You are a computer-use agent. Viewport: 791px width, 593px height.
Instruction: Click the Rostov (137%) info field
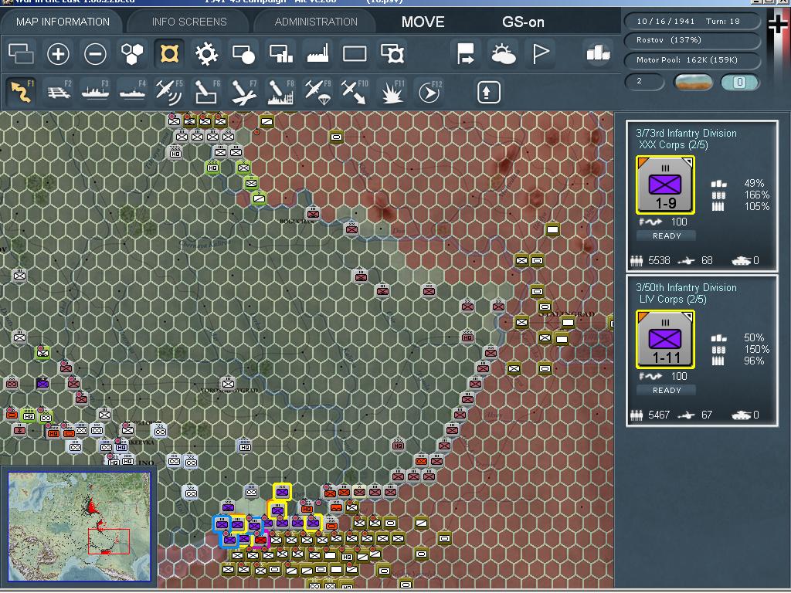tap(692, 40)
